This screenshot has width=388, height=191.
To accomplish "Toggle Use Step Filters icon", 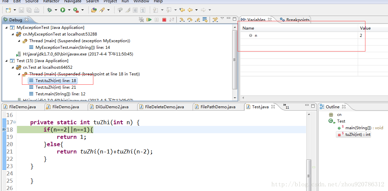I will [x=215, y=20].
